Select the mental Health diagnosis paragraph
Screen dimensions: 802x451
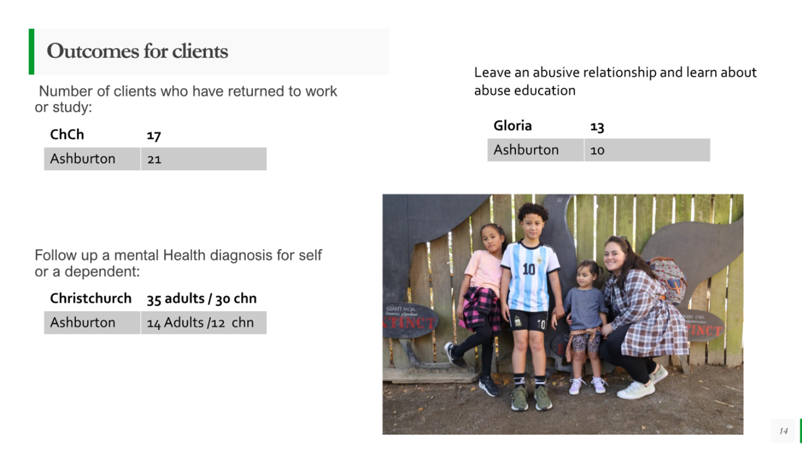pos(178,263)
